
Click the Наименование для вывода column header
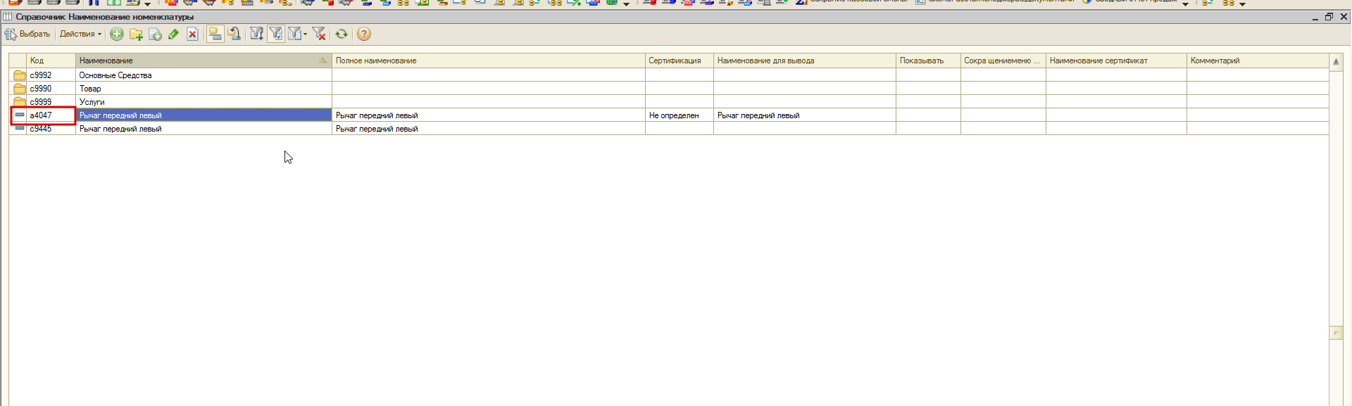click(x=804, y=61)
